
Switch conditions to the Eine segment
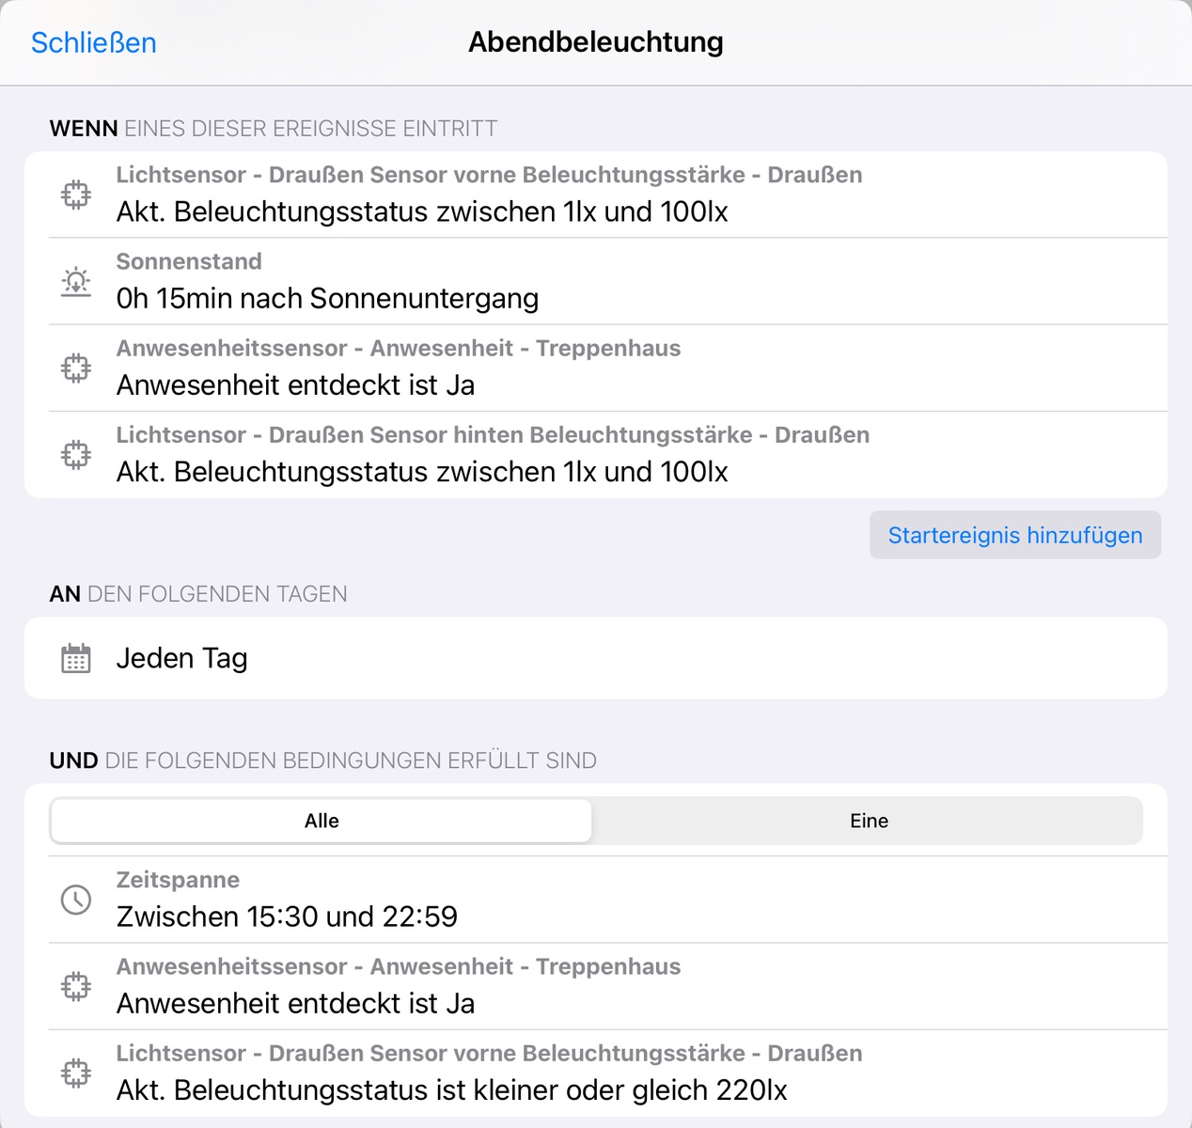tap(869, 821)
